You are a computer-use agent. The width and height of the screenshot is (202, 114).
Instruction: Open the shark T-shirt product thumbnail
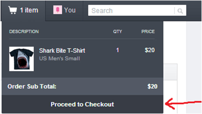coord(21,59)
